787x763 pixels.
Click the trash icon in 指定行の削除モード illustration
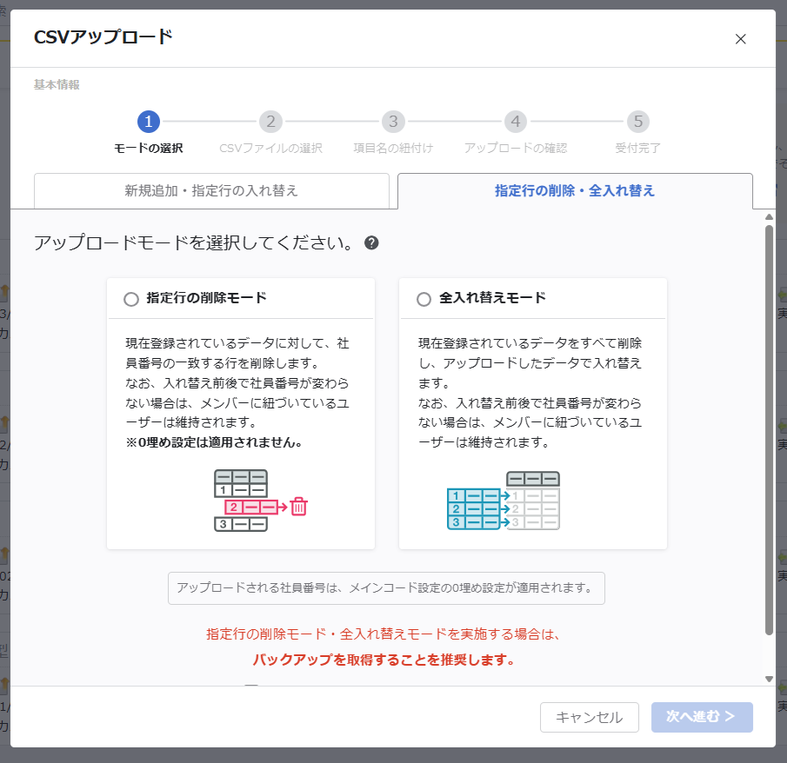click(299, 506)
